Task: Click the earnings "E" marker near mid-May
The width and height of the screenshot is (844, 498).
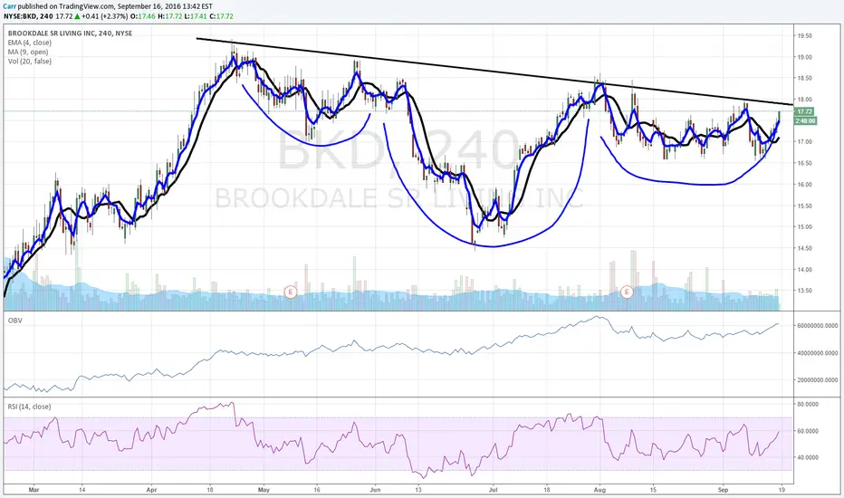Action: click(291, 292)
